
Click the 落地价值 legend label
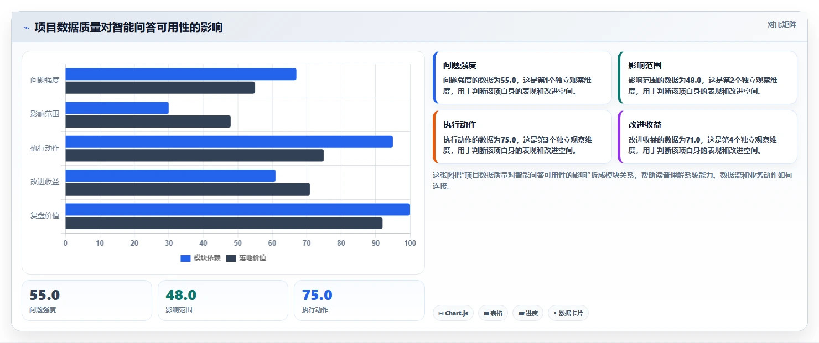pos(252,258)
